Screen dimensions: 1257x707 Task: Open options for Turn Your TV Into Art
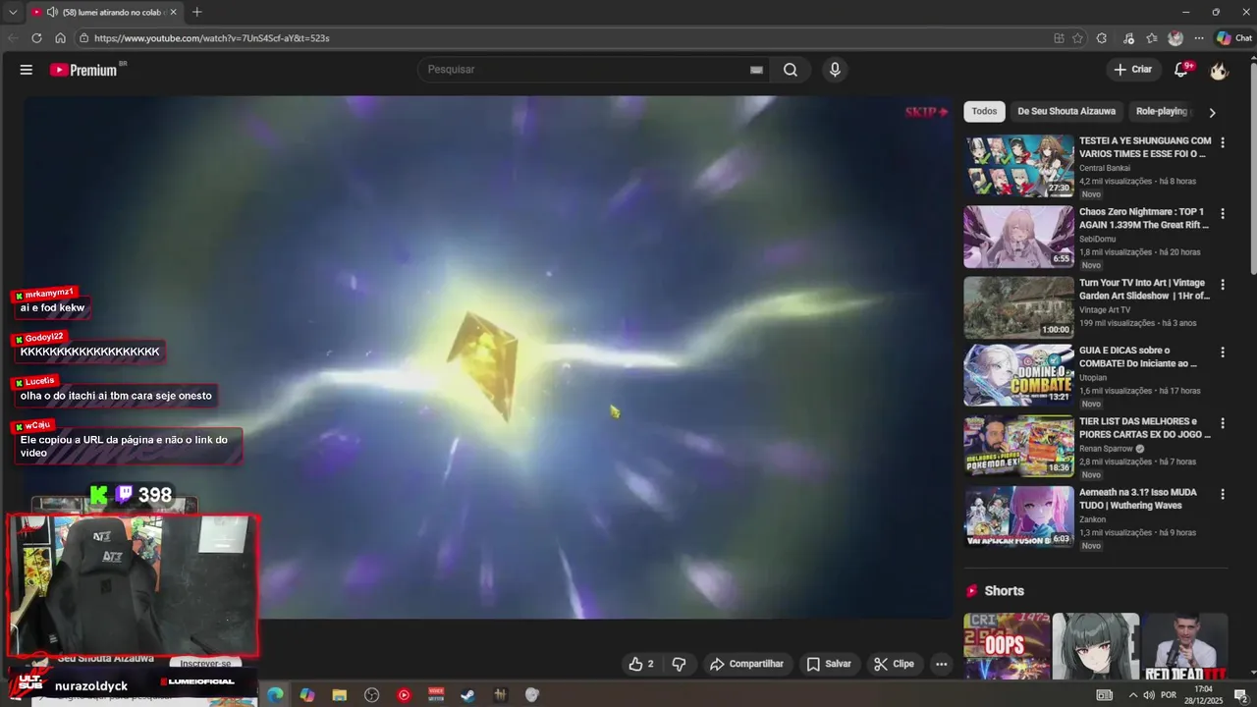[x=1223, y=285]
